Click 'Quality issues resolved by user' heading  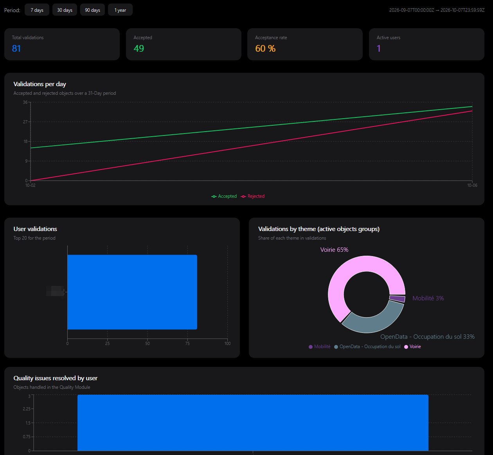click(x=55, y=378)
